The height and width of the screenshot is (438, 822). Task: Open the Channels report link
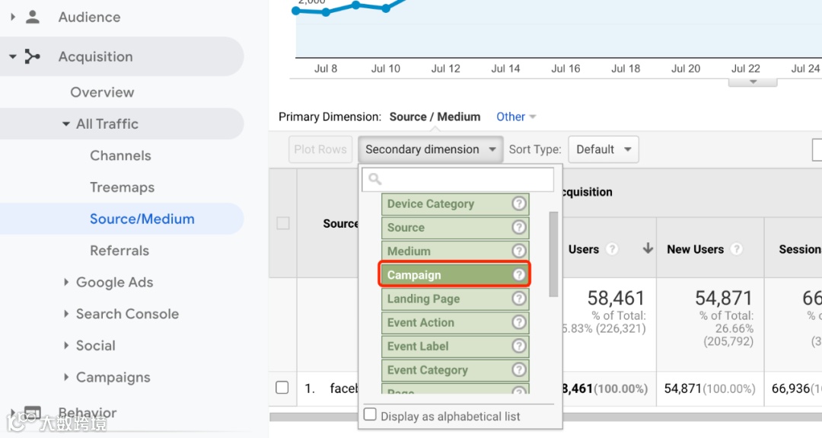pos(120,155)
